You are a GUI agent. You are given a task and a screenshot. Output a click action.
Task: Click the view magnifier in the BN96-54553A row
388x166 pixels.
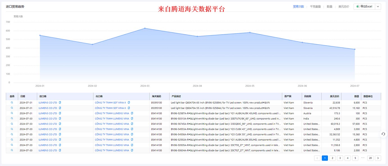point(12,129)
